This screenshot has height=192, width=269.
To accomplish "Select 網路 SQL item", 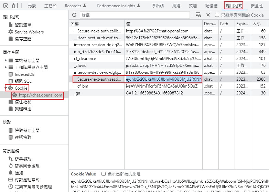I will (x=20, y=81).
